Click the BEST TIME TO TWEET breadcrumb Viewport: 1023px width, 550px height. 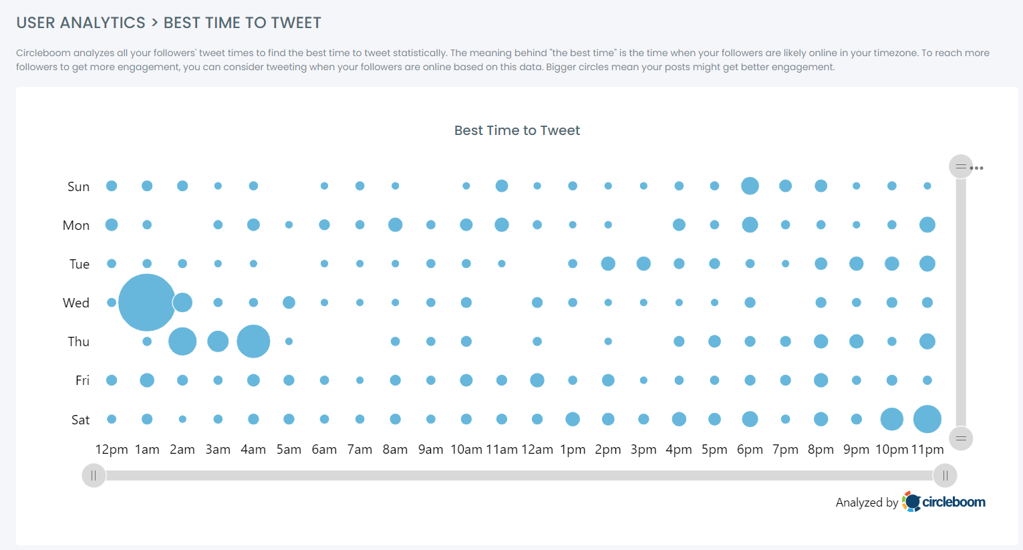[x=242, y=23]
